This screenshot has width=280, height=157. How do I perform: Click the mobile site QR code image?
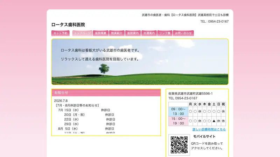[179, 145]
